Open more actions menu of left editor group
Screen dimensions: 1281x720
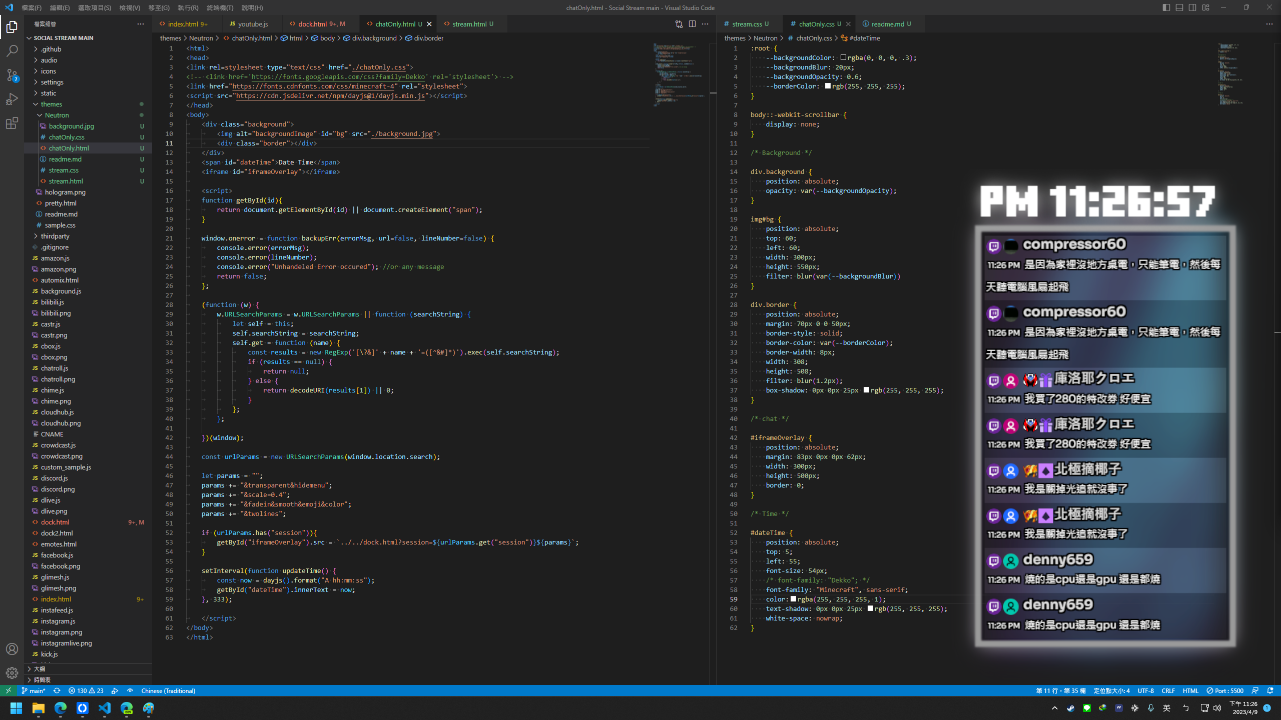tap(705, 24)
